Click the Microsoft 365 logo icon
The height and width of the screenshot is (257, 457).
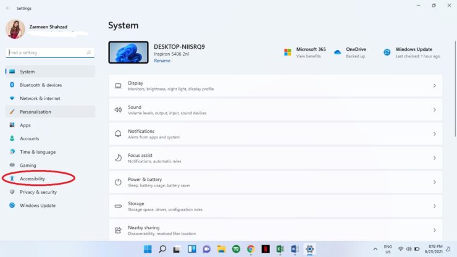pos(288,53)
